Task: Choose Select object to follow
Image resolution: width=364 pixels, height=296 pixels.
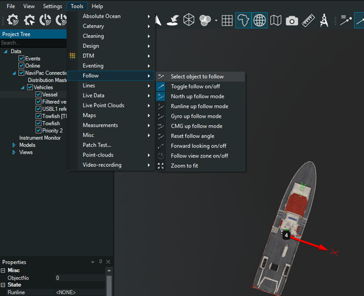Action: point(201,76)
